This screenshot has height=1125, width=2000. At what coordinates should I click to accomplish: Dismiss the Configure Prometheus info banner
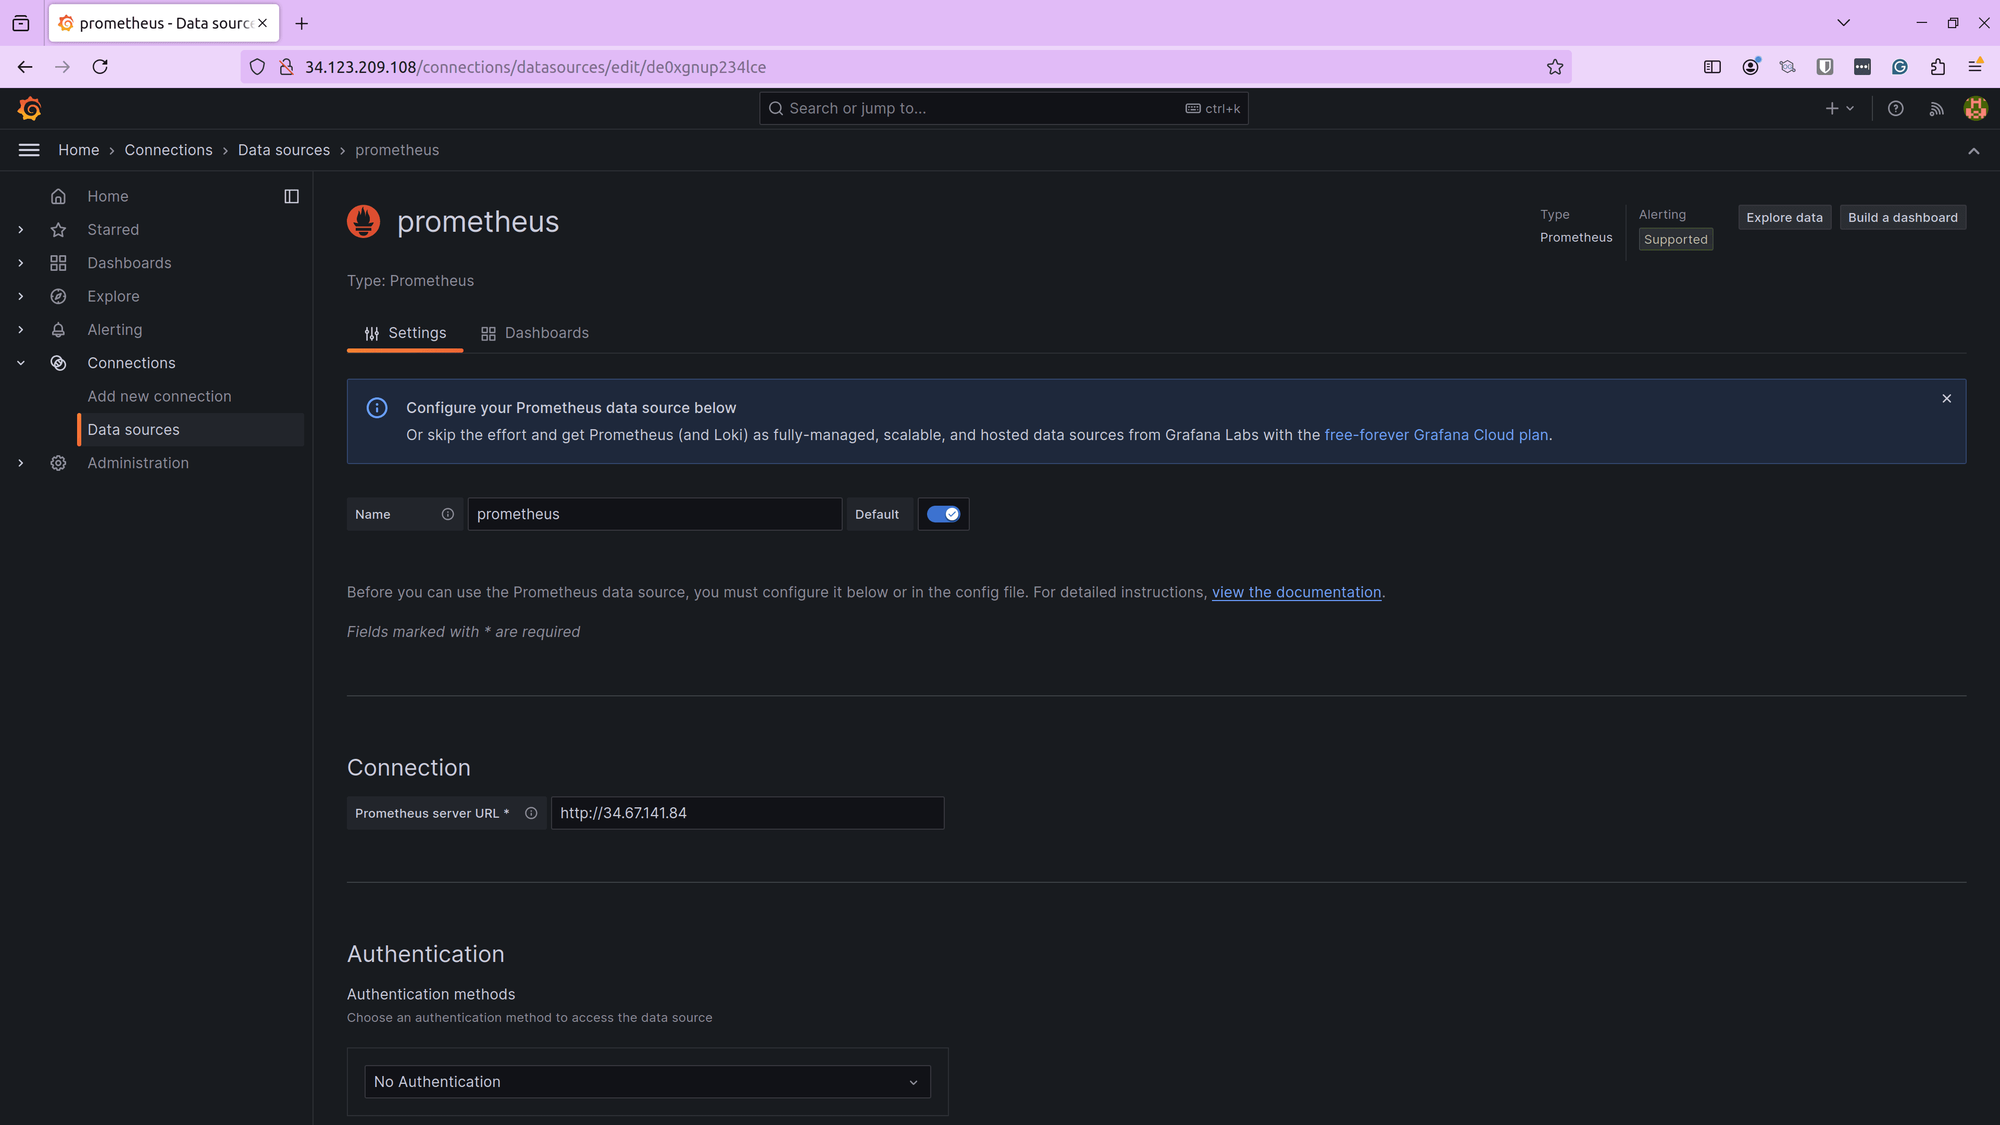[1946, 398]
